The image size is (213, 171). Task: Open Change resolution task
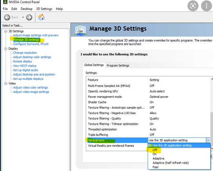point(25,53)
